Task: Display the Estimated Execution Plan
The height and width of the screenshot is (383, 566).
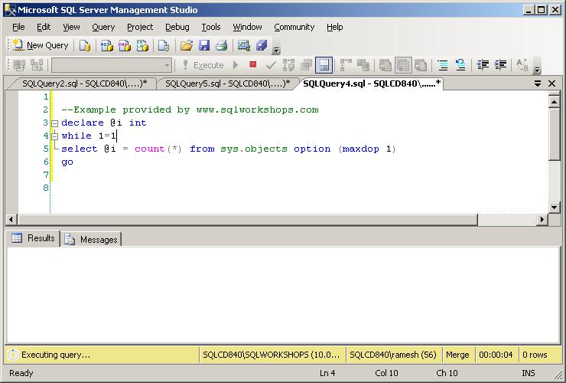Action: (288, 65)
